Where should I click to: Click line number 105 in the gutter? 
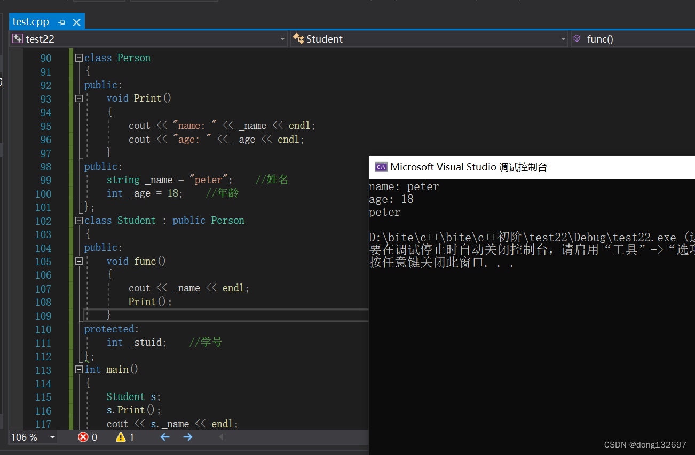coord(43,262)
